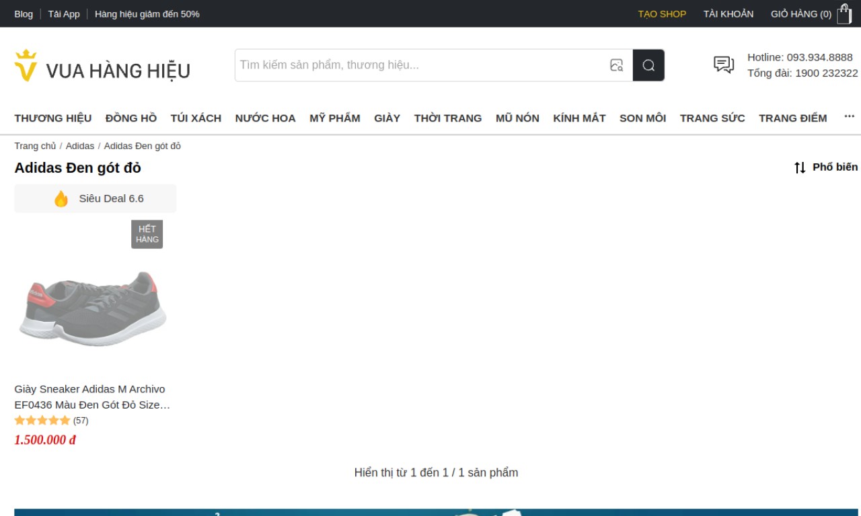Click the magnifier search button
This screenshot has height=516, width=861.
coord(648,65)
